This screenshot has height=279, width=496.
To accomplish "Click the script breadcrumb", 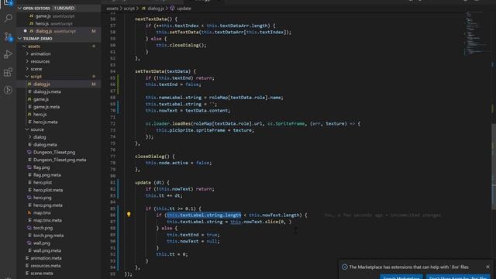I will click(x=129, y=9).
